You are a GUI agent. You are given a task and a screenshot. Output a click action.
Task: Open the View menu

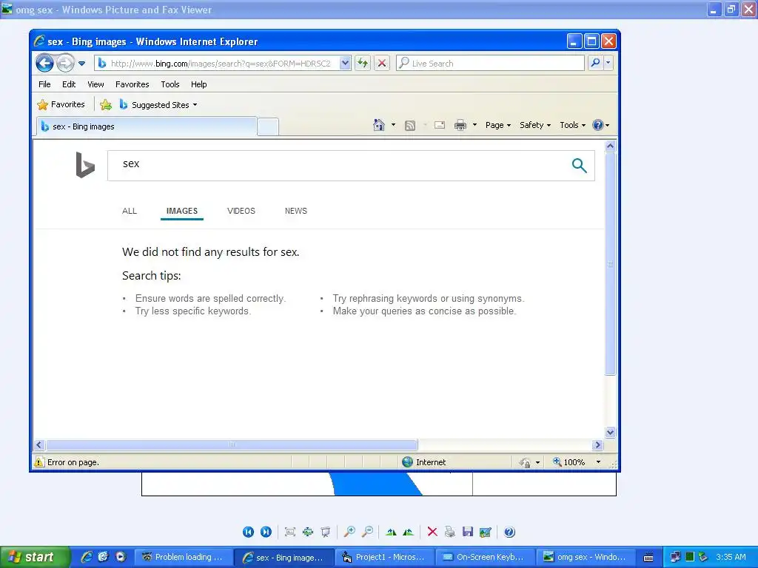[x=95, y=84]
